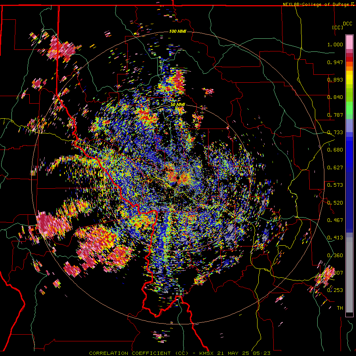Screen dimensions: 356x356
Task: Click the Correlation Coefficient KMSX caption text
Action: point(180,353)
